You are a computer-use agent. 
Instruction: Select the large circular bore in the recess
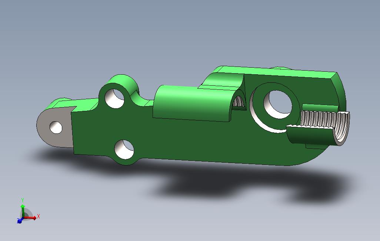[278, 105]
